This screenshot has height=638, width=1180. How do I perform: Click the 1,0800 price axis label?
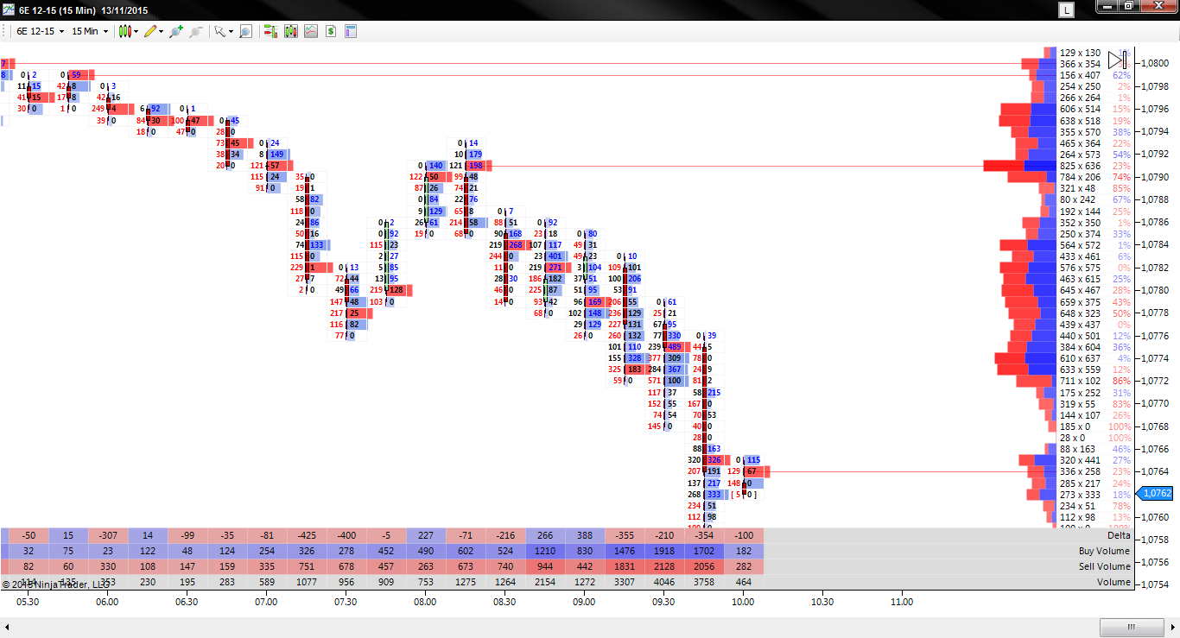point(1156,64)
